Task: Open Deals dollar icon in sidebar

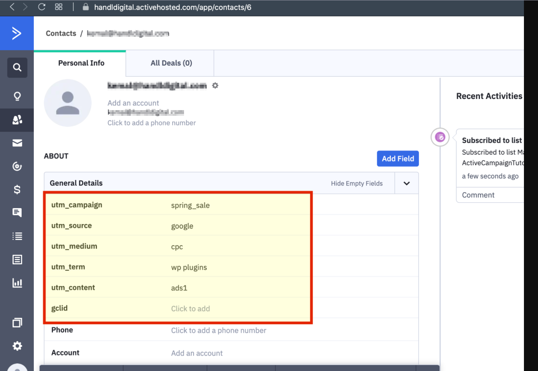Action: pos(17,189)
